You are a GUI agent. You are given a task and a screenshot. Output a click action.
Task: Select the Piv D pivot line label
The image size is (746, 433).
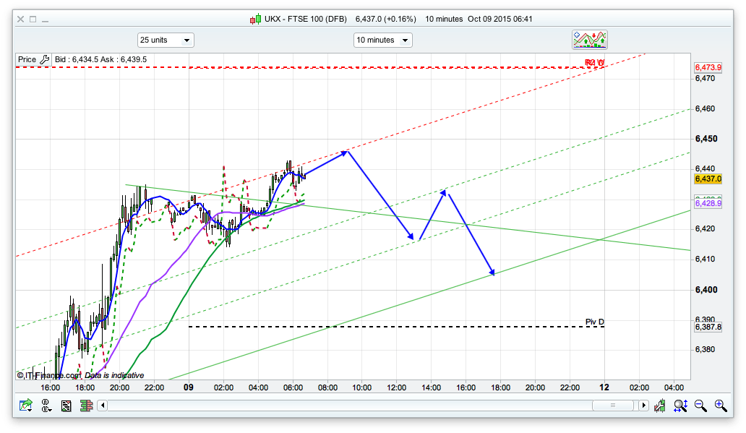pos(594,322)
